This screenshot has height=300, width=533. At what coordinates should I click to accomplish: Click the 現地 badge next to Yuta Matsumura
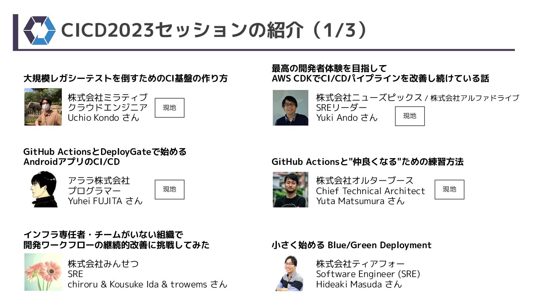click(449, 189)
